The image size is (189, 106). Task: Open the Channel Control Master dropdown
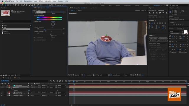click(x=58, y=14)
